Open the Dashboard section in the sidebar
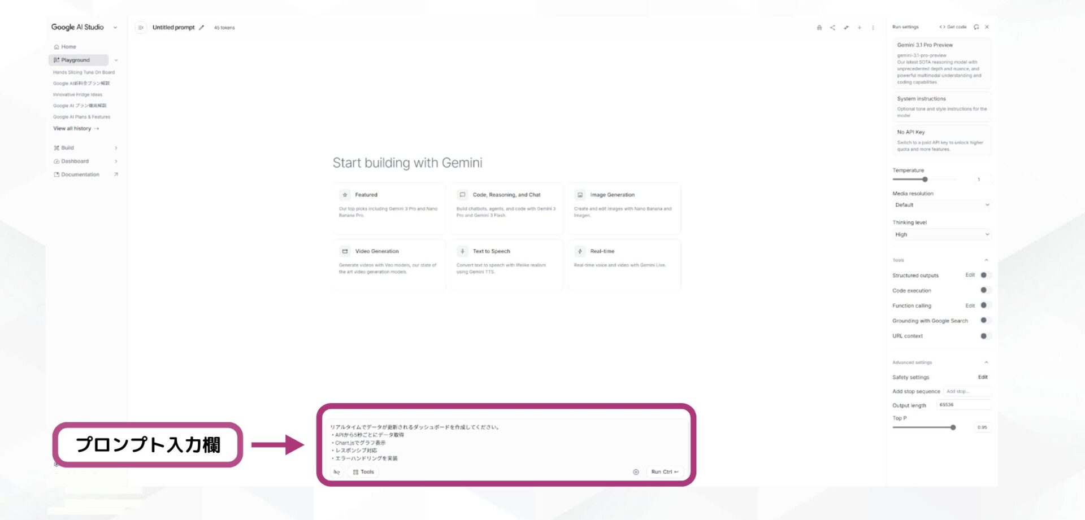This screenshot has height=520, width=1085. tap(73, 161)
